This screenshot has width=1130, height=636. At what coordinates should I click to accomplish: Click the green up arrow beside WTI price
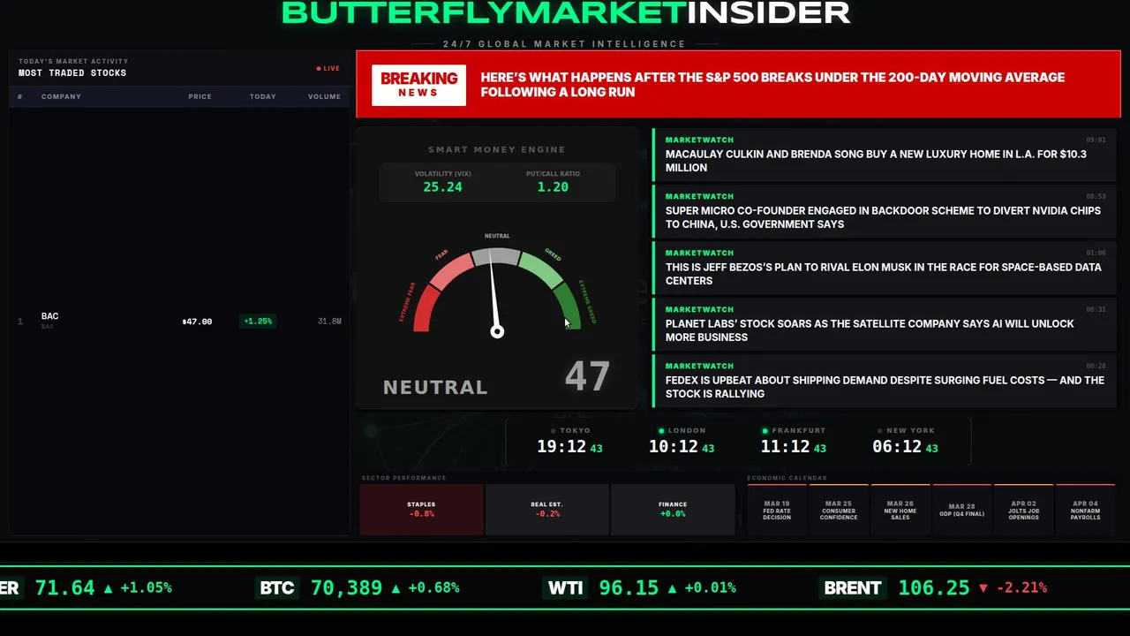point(672,588)
